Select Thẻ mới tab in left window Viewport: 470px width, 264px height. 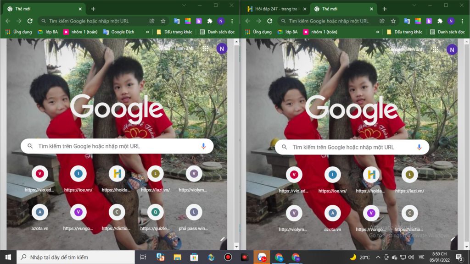(45, 9)
